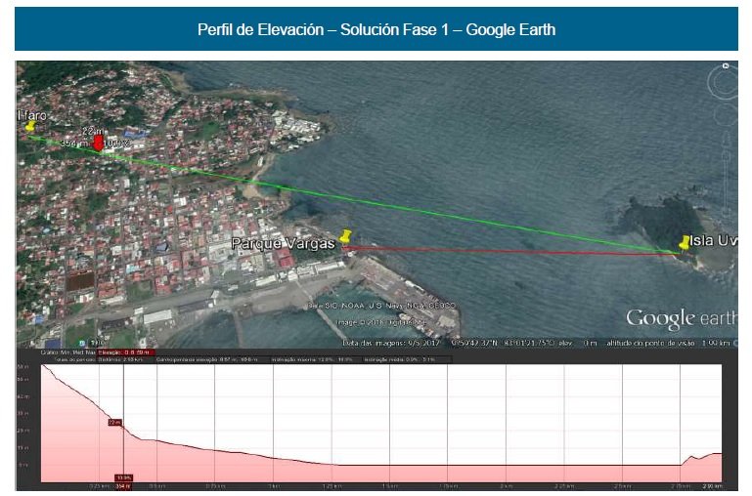Click the red arrow marker near El Faro
The image size is (752, 496).
point(98,143)
